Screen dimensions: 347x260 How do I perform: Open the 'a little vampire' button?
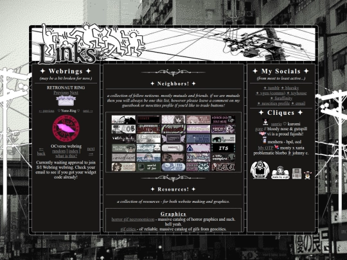[223, 158]
